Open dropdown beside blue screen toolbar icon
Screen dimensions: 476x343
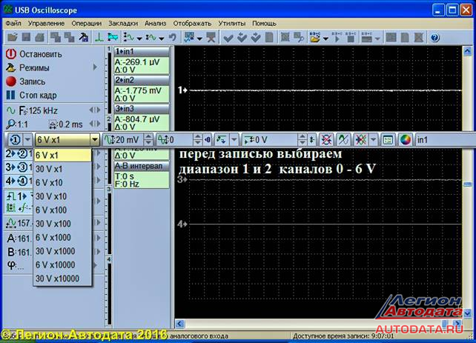[199, 39]
